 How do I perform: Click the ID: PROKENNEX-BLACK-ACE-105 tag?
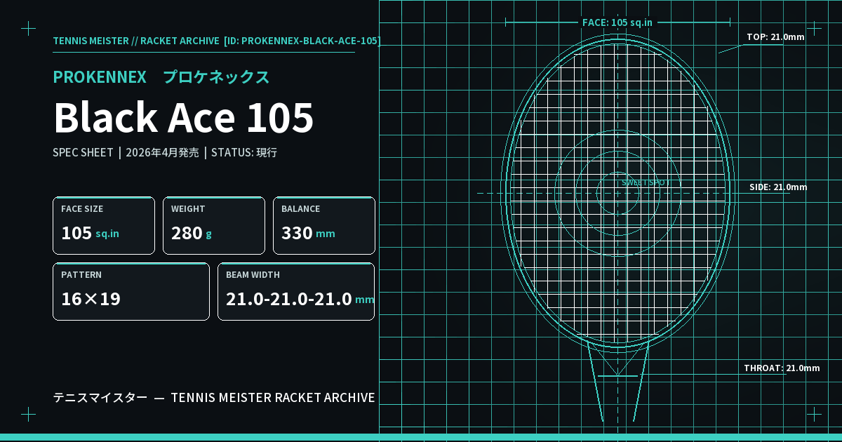pos(302,41)
